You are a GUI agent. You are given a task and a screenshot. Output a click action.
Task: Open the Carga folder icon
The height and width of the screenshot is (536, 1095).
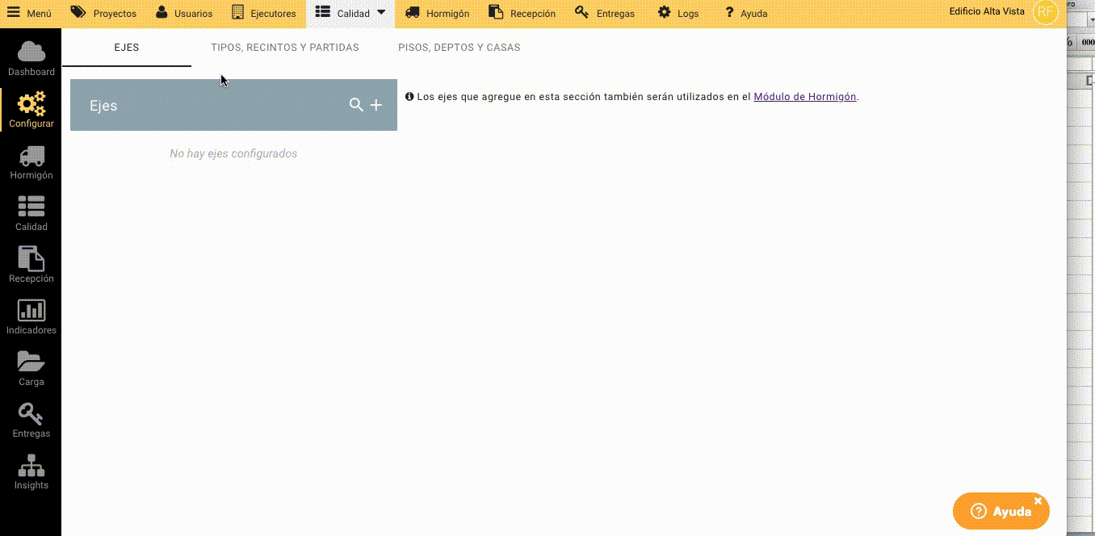[31, 362]
